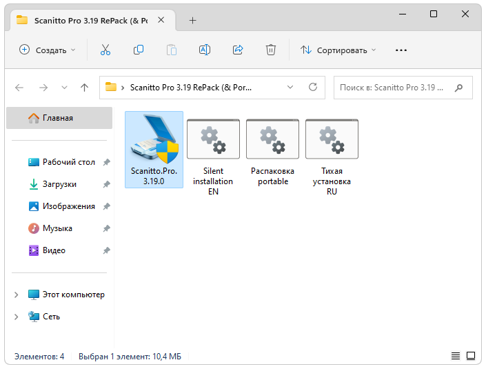Click the pin icon next to Загрузки
486x369 pixels.
tap(107, 184)
